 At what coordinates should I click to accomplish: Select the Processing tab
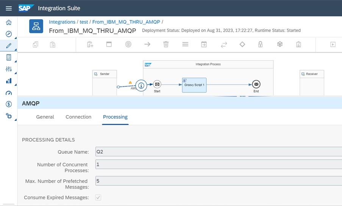pyautogui.click(x=115, y=117)
